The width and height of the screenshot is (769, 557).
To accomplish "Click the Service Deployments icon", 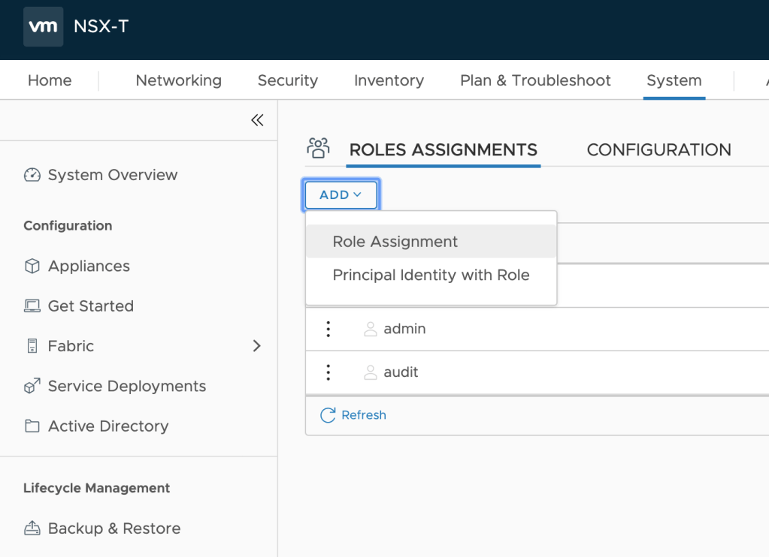I will pos(32,387).
